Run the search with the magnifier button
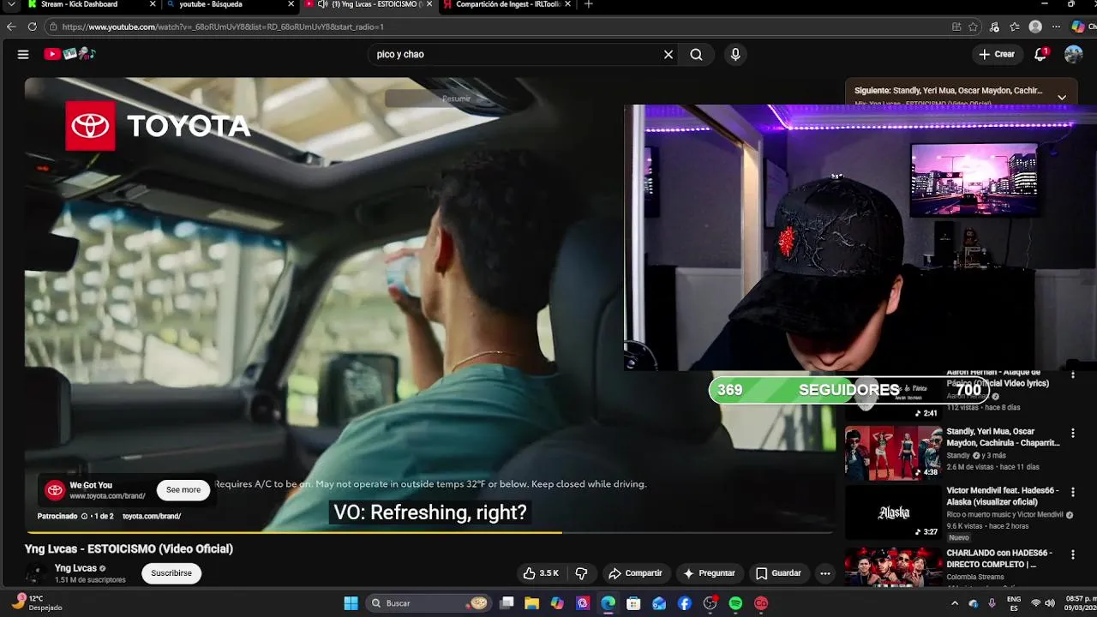The width and height of the screenshot is (1097, 617). click(x=696, y=54)
